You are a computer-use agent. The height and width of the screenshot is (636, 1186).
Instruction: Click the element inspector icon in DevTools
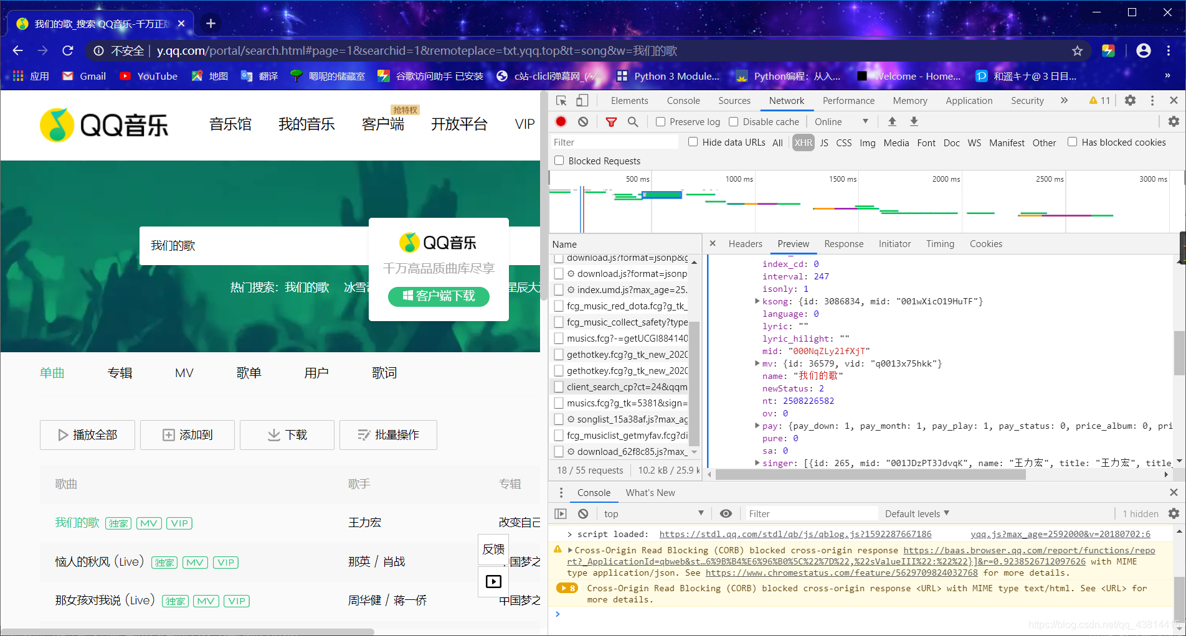click(561, 101)
